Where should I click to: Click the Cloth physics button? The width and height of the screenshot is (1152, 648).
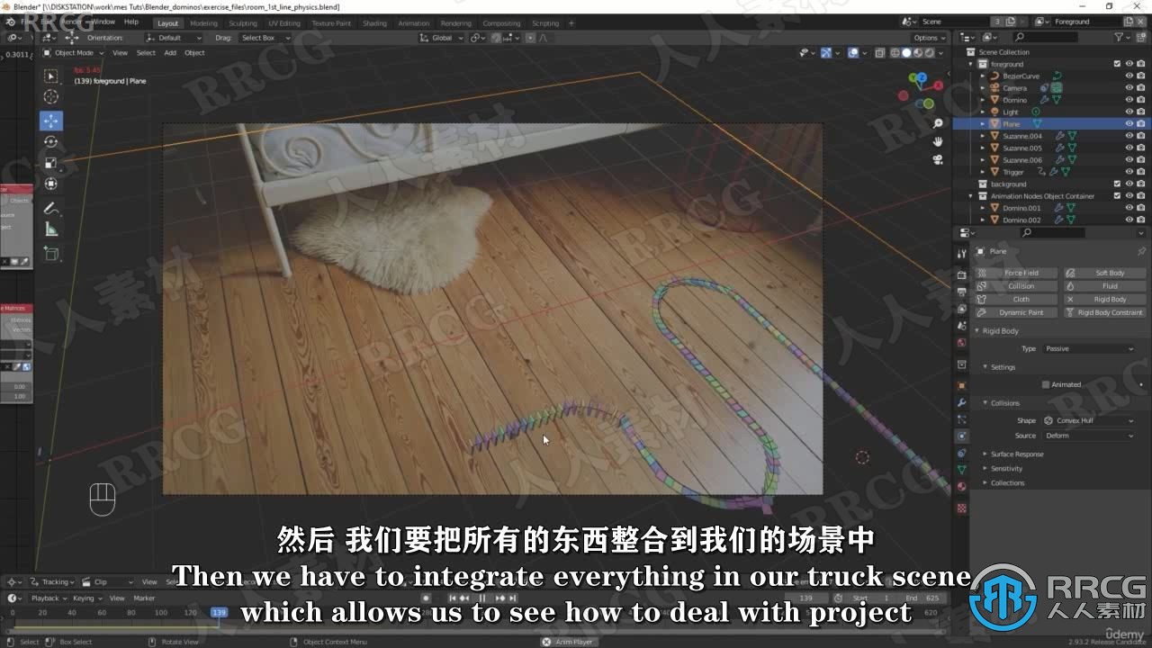click(1015, 300)
